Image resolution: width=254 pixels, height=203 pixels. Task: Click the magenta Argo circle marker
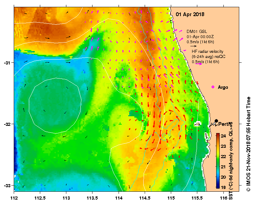tap(213, 87)
